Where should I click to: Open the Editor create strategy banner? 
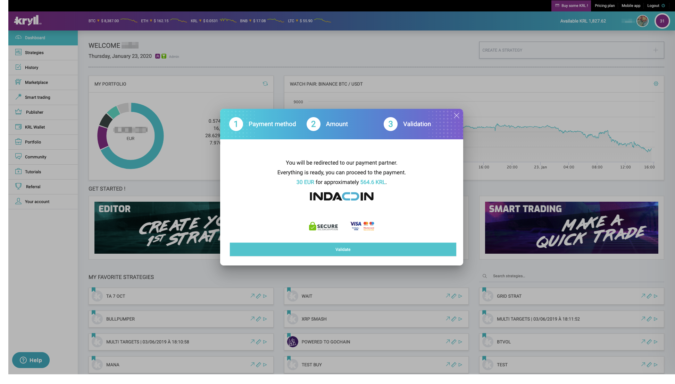157,228
